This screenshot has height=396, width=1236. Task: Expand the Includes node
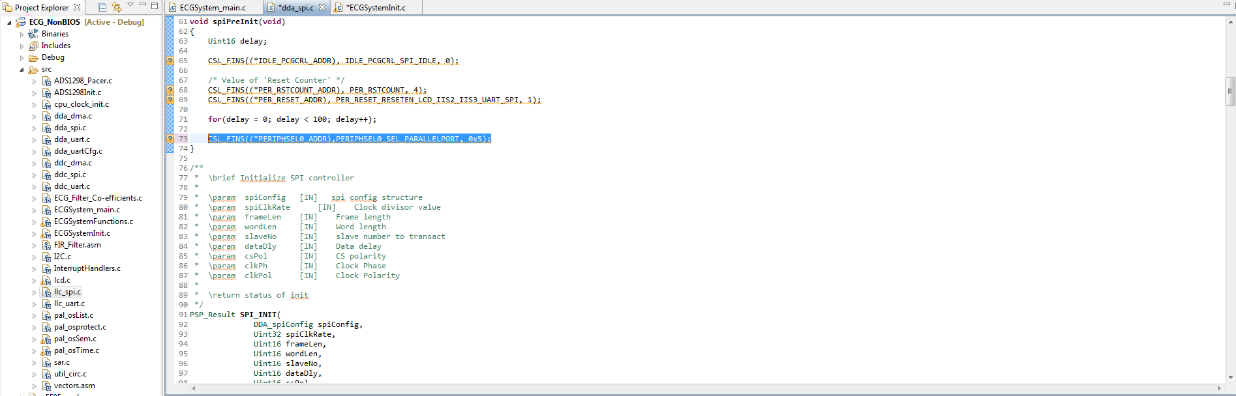point(22,46)
